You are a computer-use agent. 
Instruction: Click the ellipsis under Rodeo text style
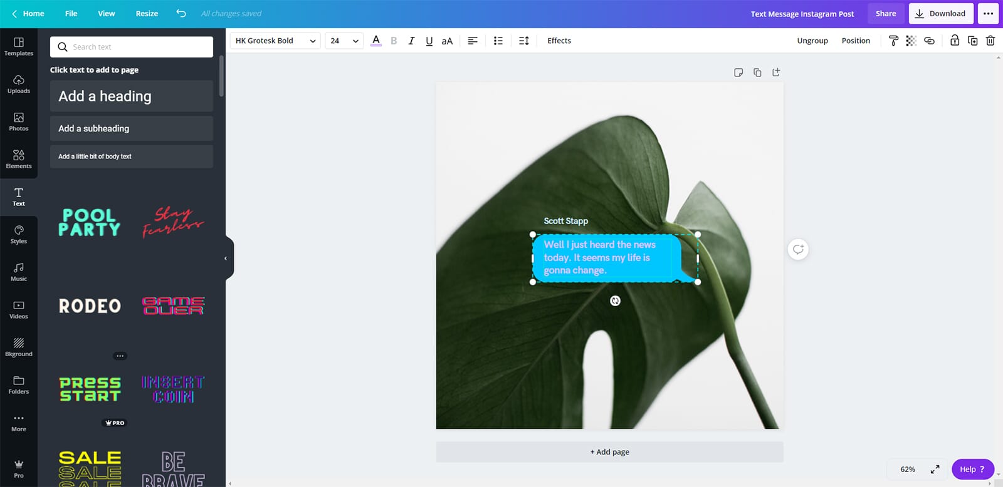pyautogui.click(x=120, y=356)
